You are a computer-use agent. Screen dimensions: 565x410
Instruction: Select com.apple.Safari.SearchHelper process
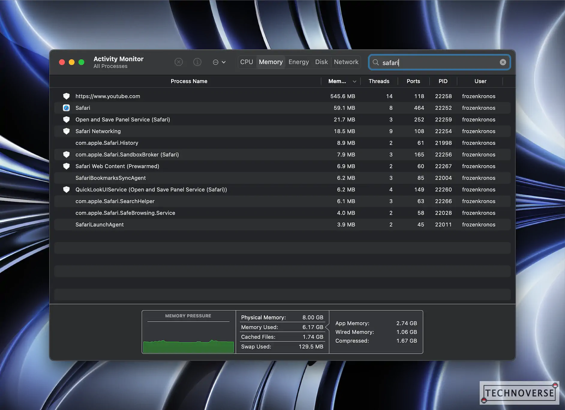(115, 201)
